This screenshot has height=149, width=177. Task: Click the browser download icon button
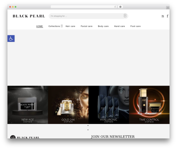click(120, 7)
